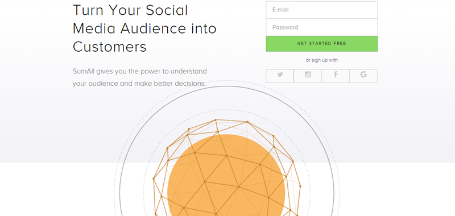Screen dimensions: 455x216
Task: Focus the Password input field
Action: (x=321, y=27)
